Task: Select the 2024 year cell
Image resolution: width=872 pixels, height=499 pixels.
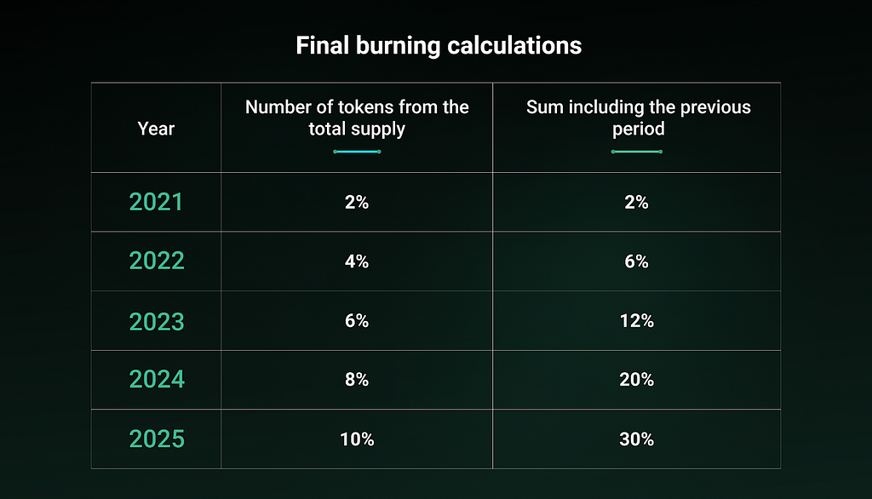Action: 157,380
